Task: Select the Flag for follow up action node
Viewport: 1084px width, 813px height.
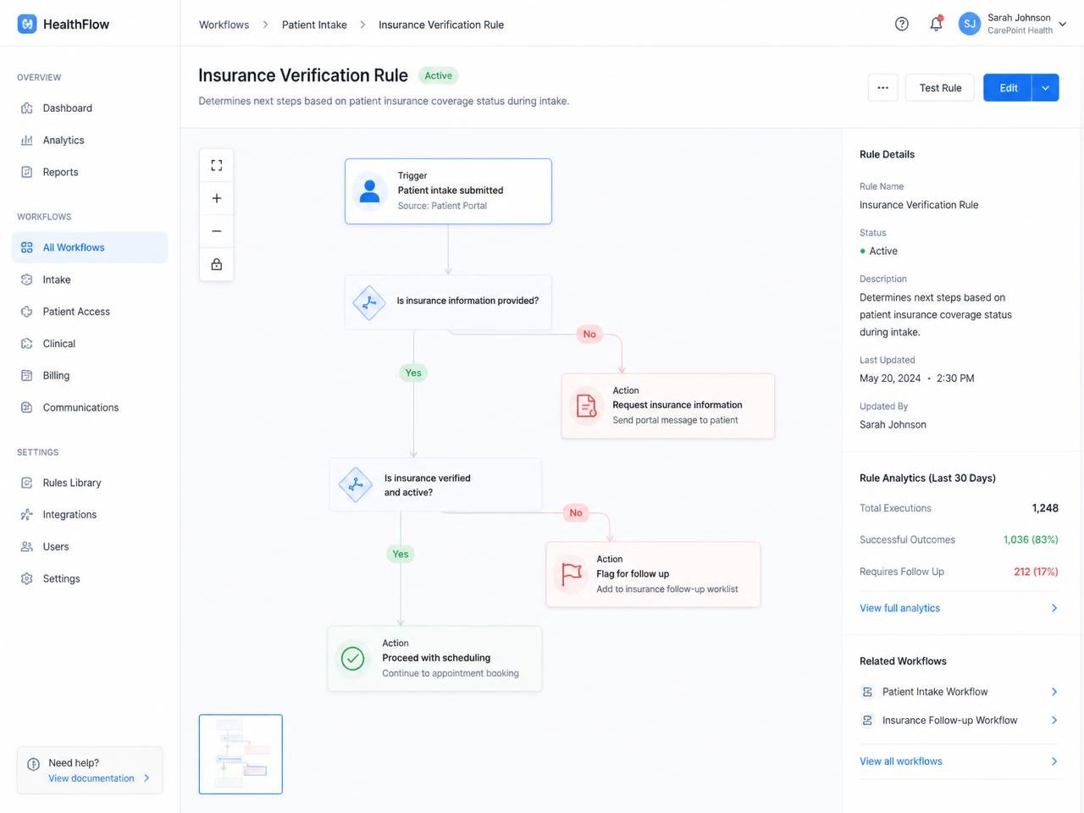Action: point(653,574)
